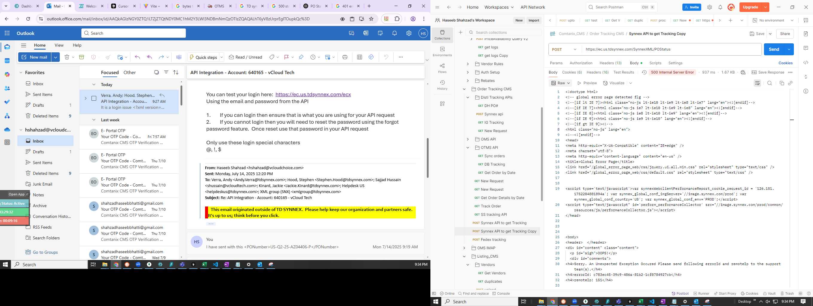Open the Headers (13) request tab
Viewport: 813px width, 306px height.
(x=610, y=63)
